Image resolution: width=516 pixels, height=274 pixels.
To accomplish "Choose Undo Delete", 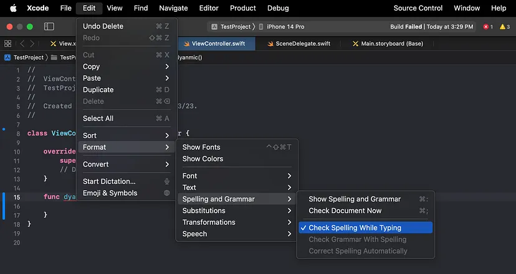I will 127,26.
